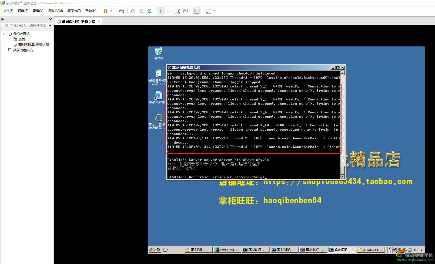This screenshot has height=264, width=435.
Task: Enter full screen mode
Action: 177,11
